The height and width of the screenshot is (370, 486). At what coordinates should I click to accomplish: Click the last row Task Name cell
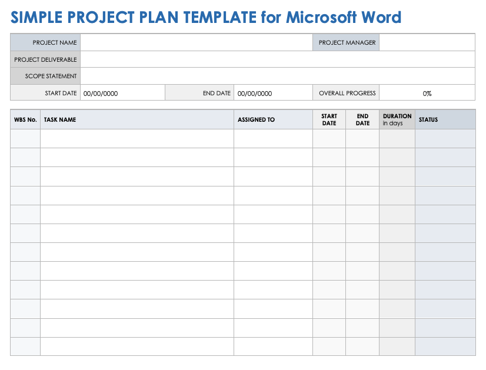[137, 346]
